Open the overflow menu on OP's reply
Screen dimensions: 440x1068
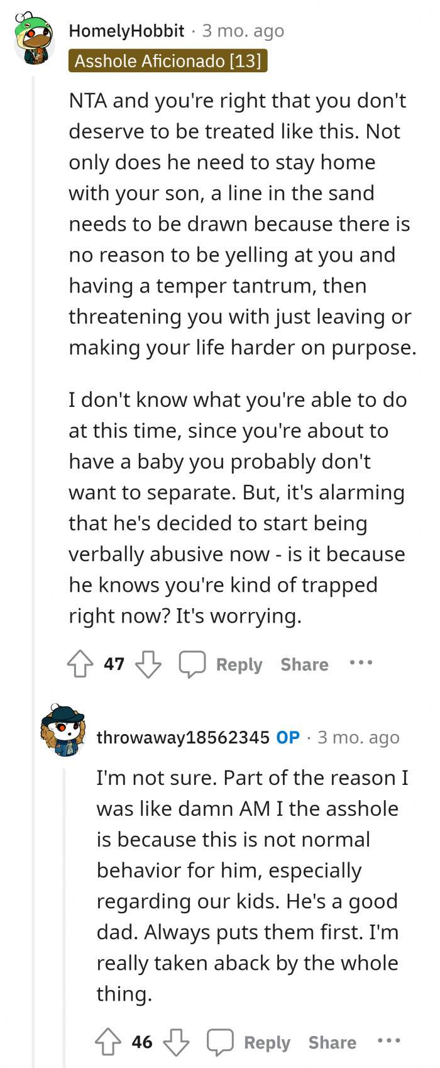pyautogui.click(x=389, y=1042)
